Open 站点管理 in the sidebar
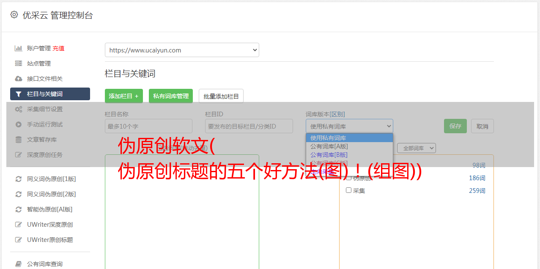Viewport: 540px width, 269px height. click(39, 63)
